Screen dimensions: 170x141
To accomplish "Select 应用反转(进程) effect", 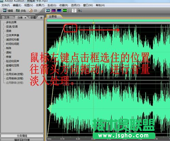I will (x=15, y=74).
